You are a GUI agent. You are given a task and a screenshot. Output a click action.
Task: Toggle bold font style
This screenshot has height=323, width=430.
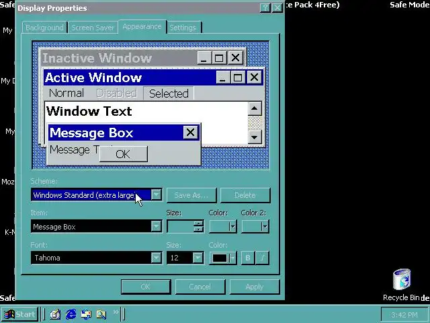click(248, 258)
